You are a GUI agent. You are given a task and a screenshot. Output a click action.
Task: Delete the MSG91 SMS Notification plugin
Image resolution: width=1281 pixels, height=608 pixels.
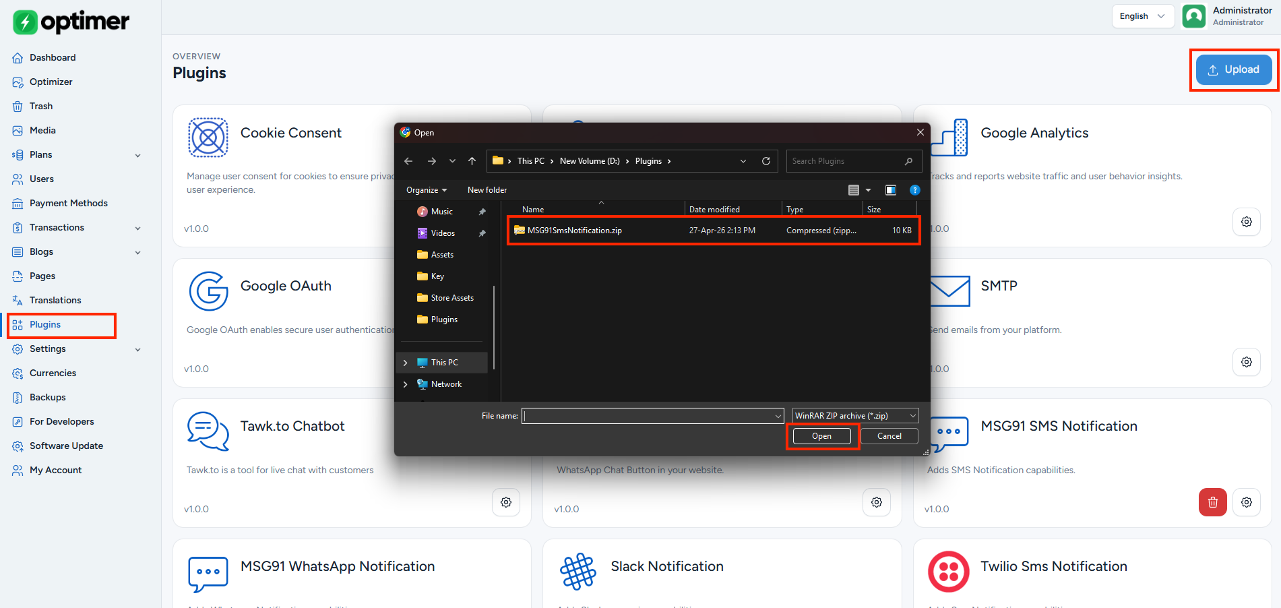pos(1213,502)
